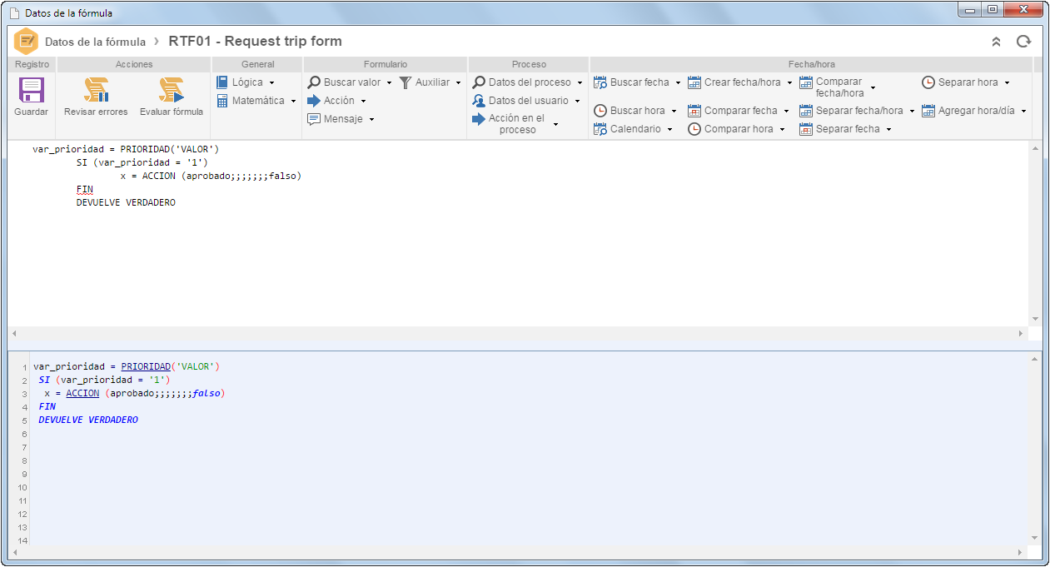This screenshot has width=1050, height=567.
Task: Click the Buscar fecha calendar icon
Action: click(600, 82)
